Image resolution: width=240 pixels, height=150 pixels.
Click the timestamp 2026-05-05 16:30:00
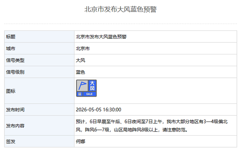(99, 110)
